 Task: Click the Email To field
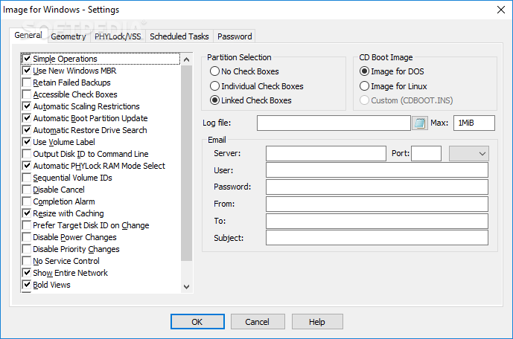377,221
